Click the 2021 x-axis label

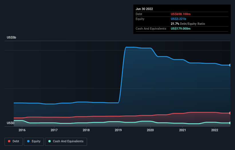pyautogui.click(x=183, y=130)
